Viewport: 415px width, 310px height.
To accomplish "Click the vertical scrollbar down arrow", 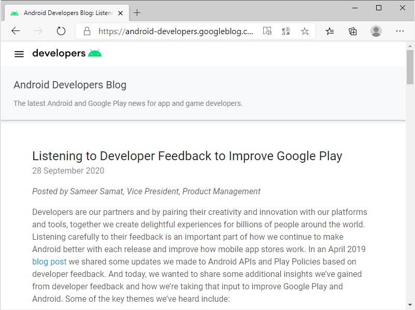I will [x=410, y=305].
